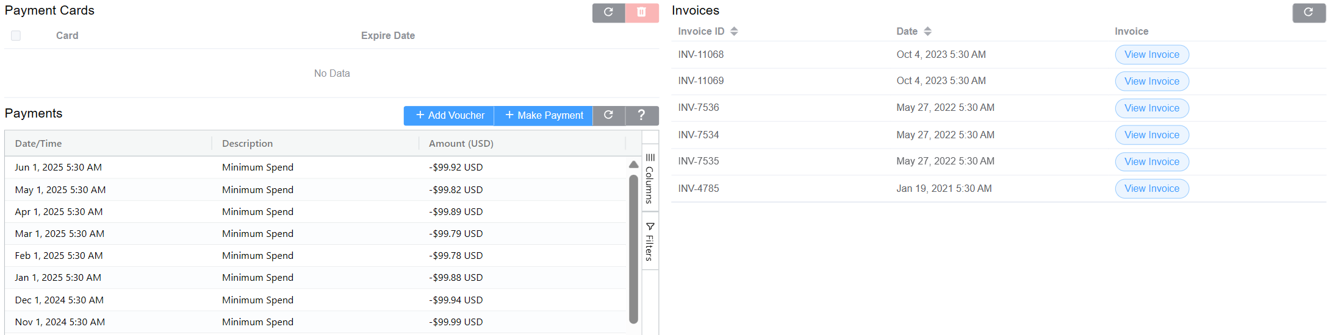This screenshot has width=1327, height=335.
Task: Expand the Columns side panel
Action: tap(650, 178)
